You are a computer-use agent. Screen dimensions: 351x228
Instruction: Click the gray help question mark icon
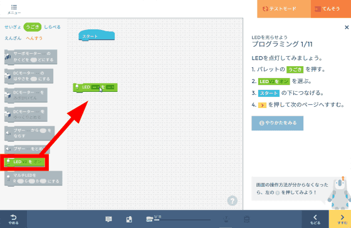click(232, 201)
